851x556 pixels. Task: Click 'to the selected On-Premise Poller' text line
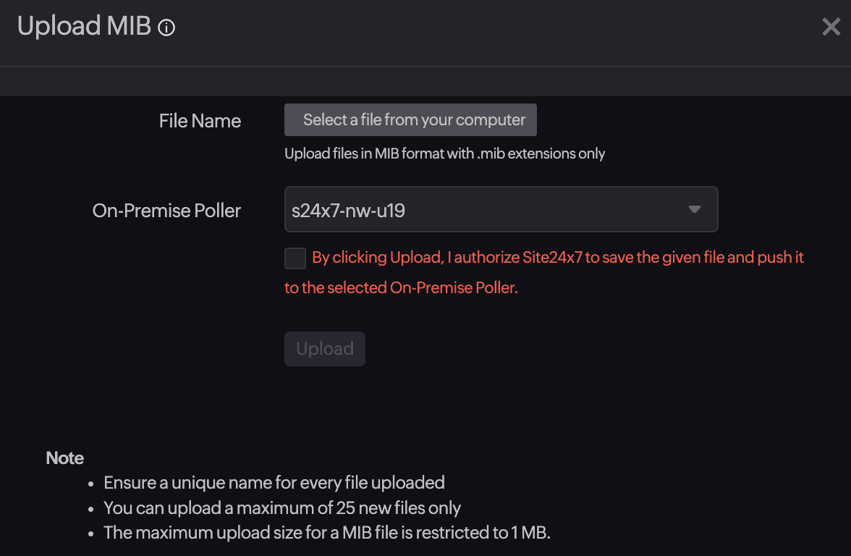[401, 287]
